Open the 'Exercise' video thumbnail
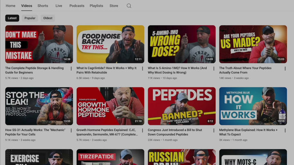Screen dimensions: 294x165 point(39,157)
